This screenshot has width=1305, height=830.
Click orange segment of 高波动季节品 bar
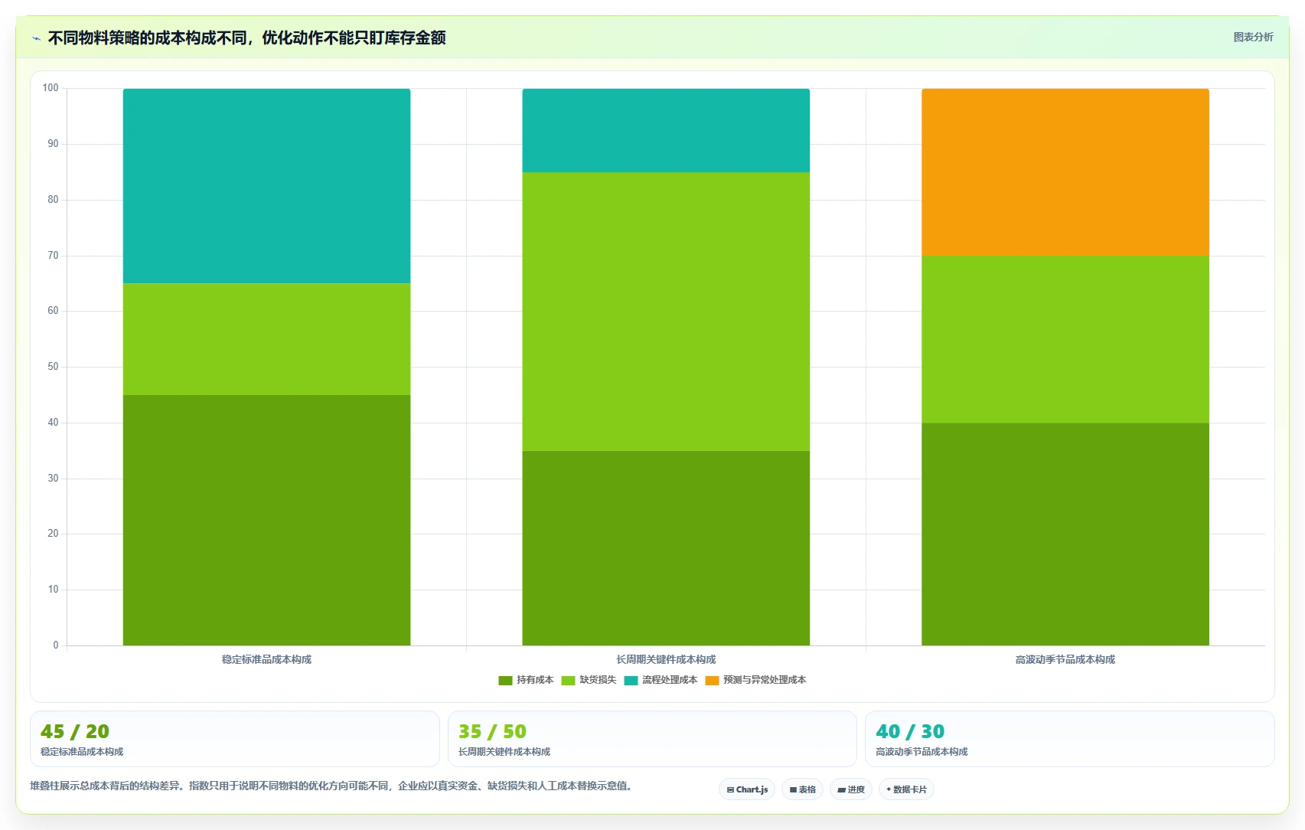[1065, 172]
